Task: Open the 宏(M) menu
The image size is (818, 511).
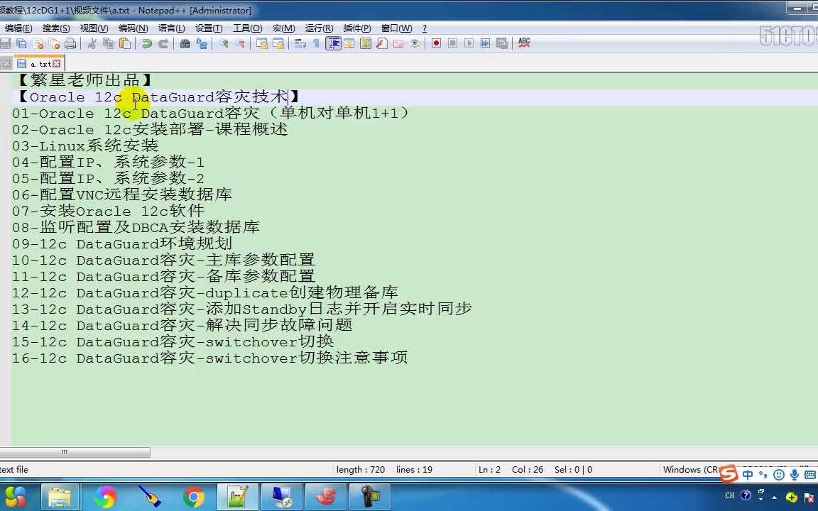Action: click(283, 28)
